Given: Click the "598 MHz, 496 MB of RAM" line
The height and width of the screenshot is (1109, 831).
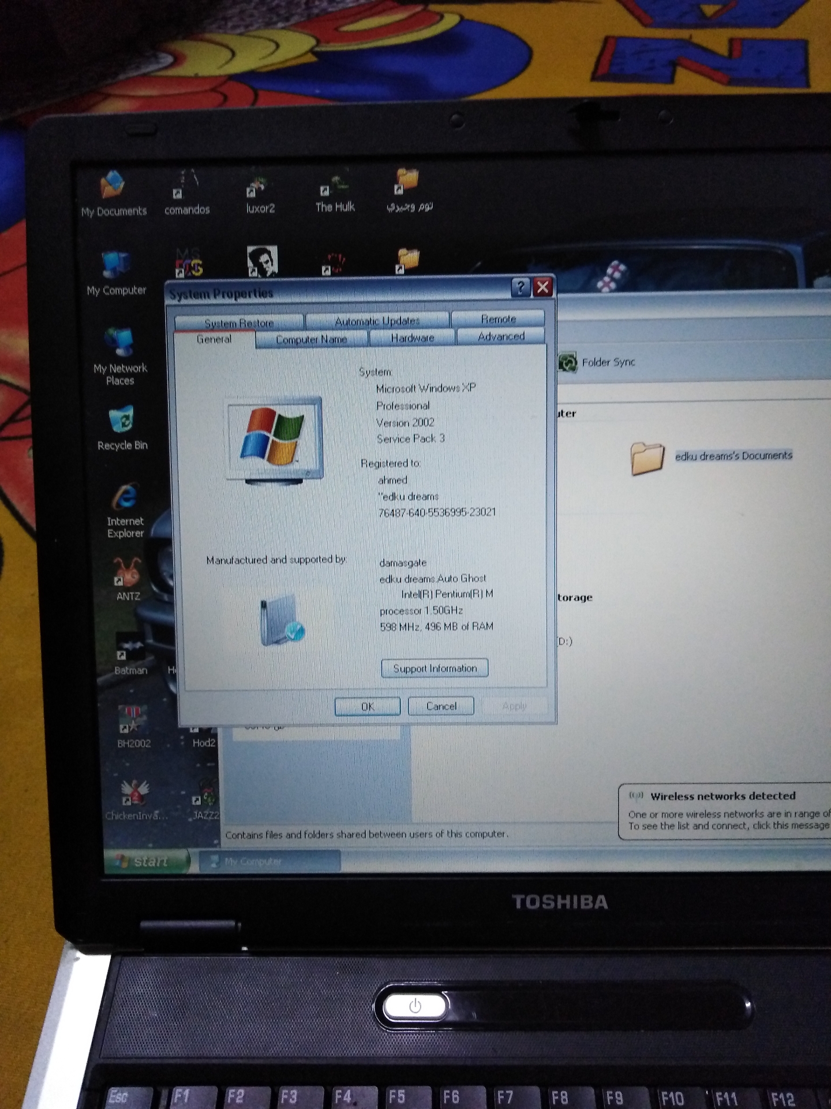Looking at the screenshot, I should pos(436,627).
